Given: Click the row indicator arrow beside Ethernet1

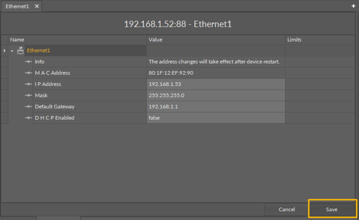Looking at the screenshot, I should click(4, 51).
